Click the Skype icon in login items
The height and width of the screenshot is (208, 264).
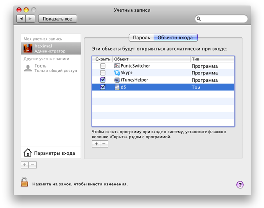click(x=117, y=73)
